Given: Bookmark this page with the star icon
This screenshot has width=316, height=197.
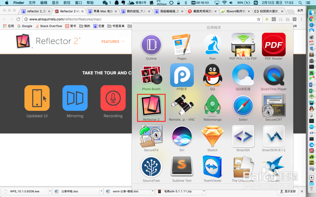Looking at the screenshot, I should pos(258,19).
